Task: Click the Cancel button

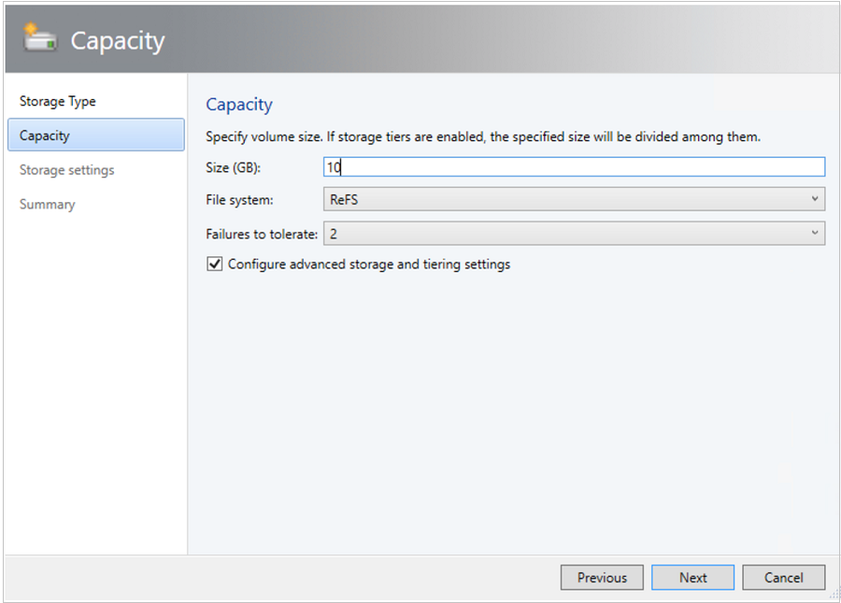Action: point(783,577)
